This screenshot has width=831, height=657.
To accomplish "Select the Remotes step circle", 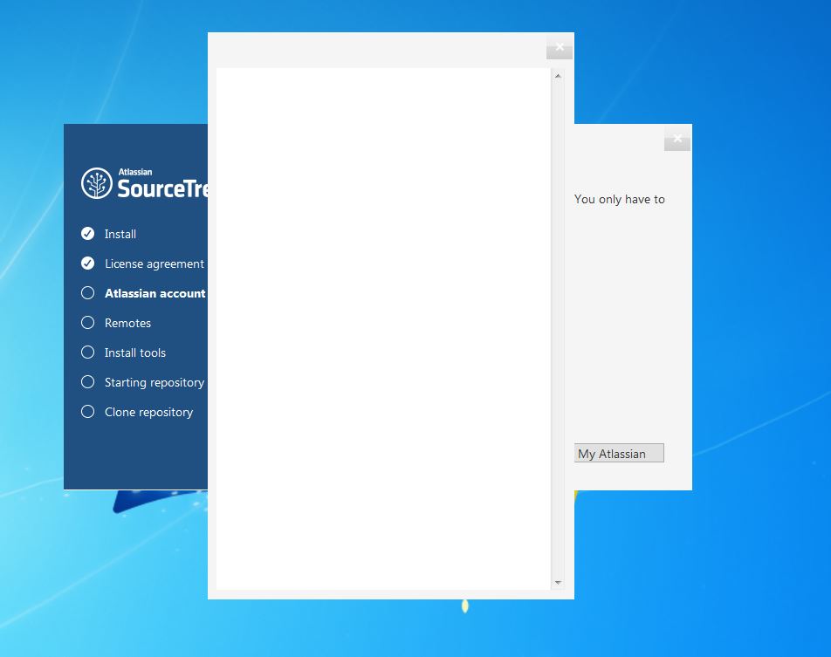I will click(87, 323).
